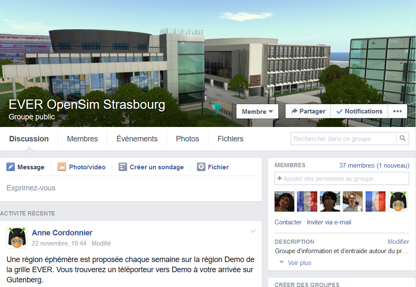The height and width of the screenshot is (287, 416).
Task: Click the Inviter via e-mail link
Action: pos(329,222)
